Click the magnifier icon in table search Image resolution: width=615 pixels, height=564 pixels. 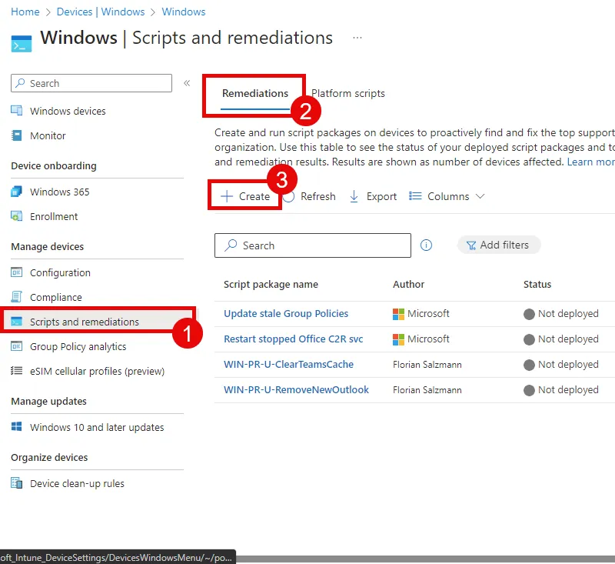point(231,245)
